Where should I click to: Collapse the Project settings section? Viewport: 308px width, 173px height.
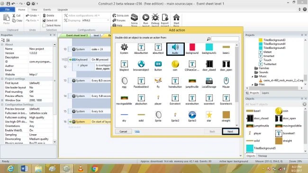(x=2, y=79)
